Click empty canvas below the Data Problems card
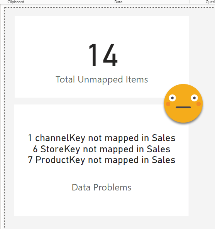The width and height of the screenshot is (215, 229). click(x=102, y=222)
